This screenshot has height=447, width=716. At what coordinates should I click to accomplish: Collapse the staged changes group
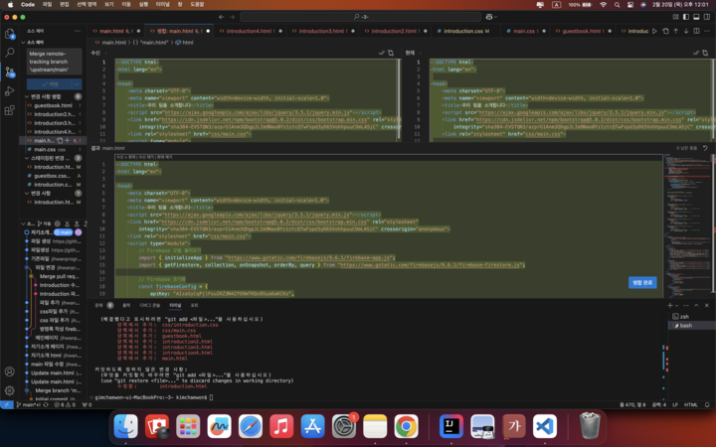pyautogui.click(x=27, y=158)
